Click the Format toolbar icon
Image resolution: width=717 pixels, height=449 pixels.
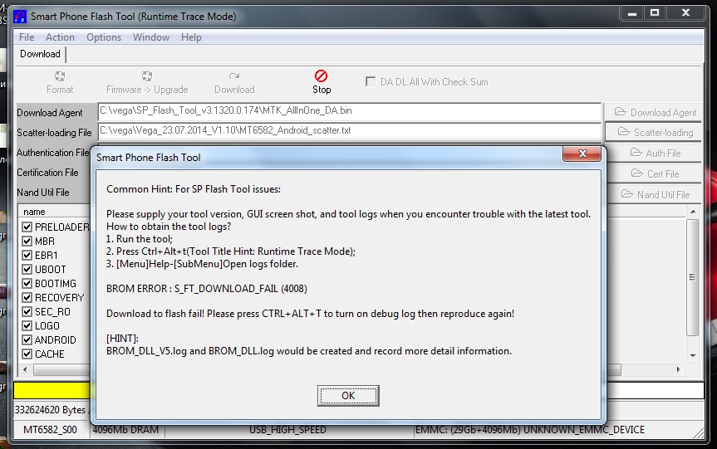click(60, 76)
